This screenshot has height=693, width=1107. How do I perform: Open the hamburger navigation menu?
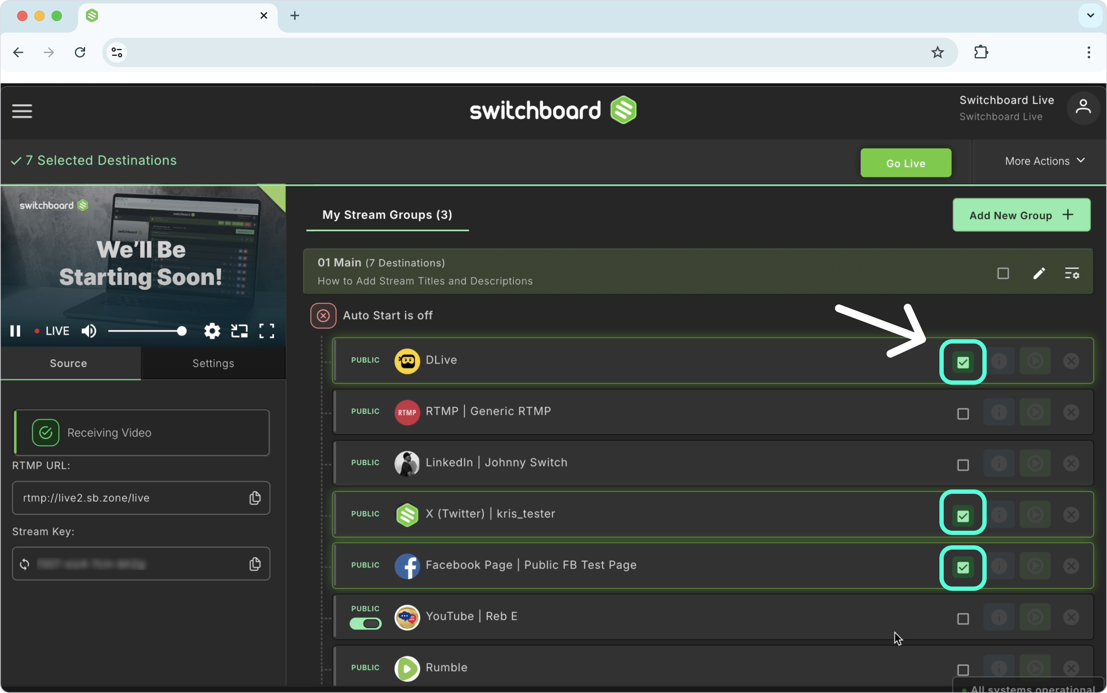(22, 111)
